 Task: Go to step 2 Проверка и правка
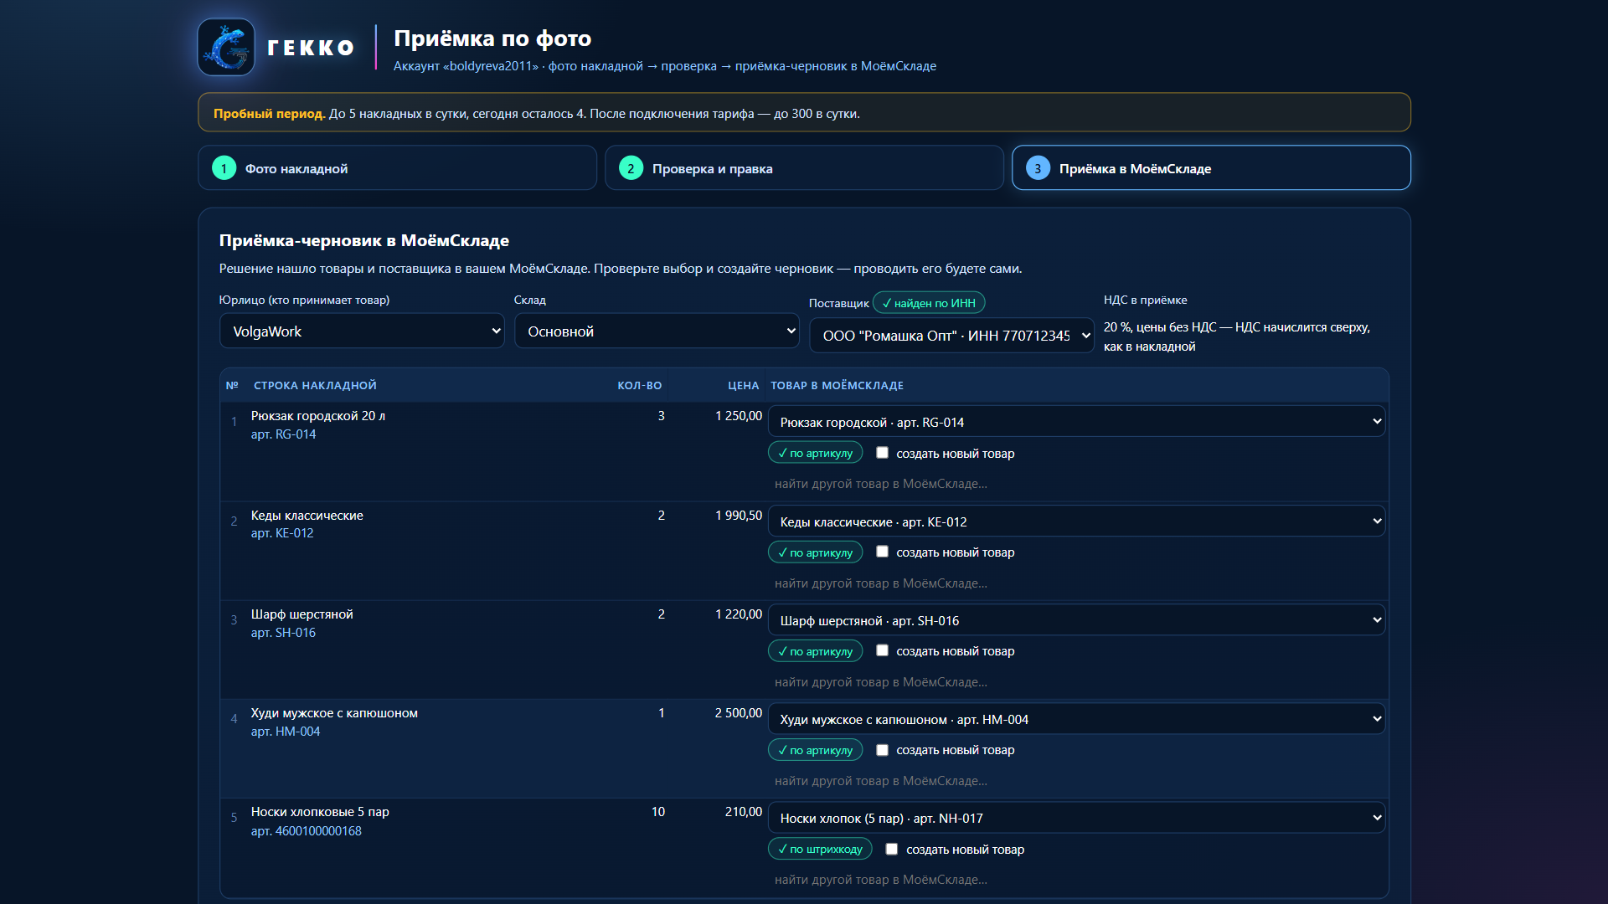coord(804,168)
